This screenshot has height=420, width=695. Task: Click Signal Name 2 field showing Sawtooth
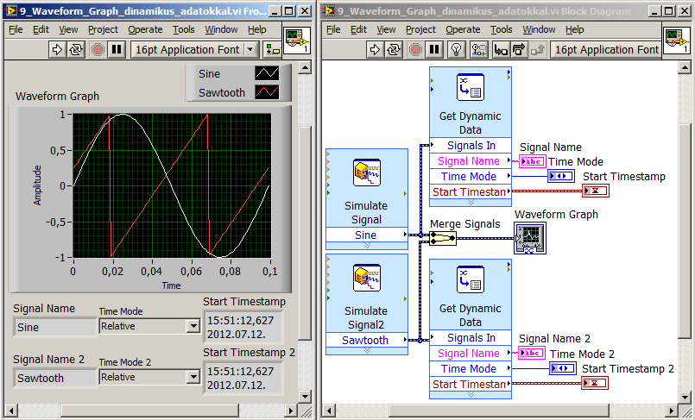point(55,379)
